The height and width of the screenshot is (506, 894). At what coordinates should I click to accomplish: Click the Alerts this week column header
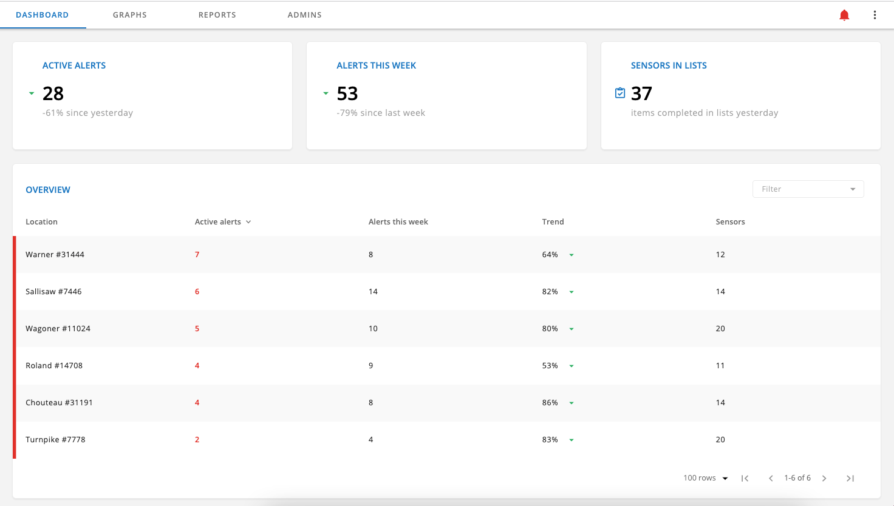(x=398, y=221)
